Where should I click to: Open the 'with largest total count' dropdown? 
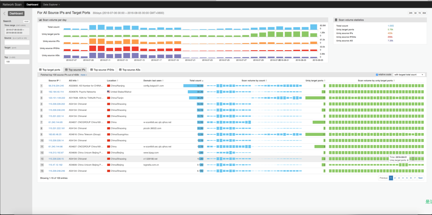(x=409, y=75)
